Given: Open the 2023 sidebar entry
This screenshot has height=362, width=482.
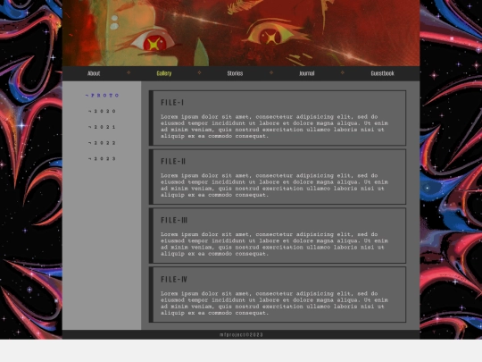Looking at the screenshot, I should click(102, 159).
